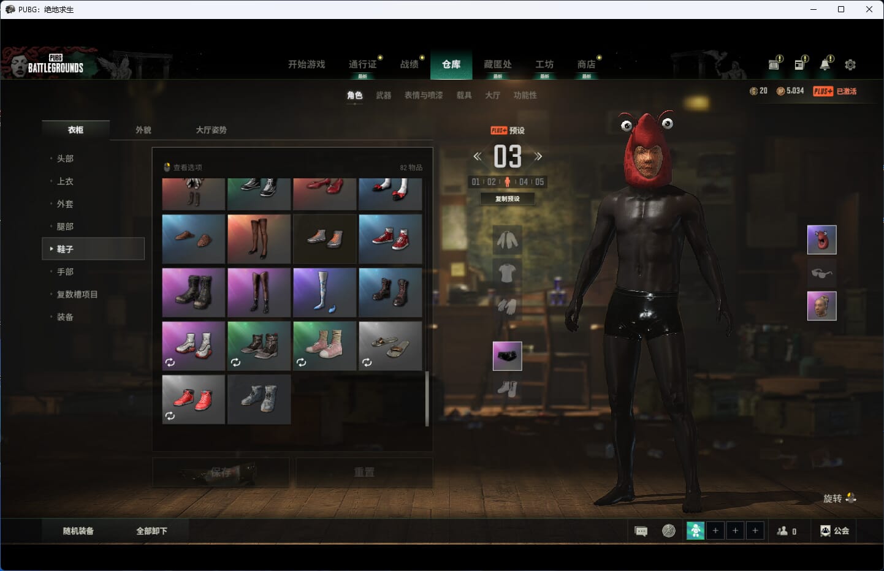The height and width of the screenshot is (571, 884).
Task: Switch to preset 02
Action: (x=492, y=182)
